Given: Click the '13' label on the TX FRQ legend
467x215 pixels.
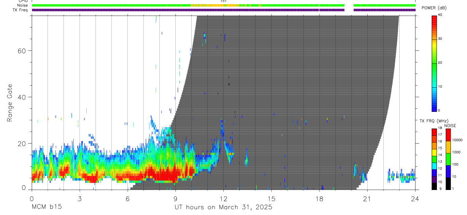Looking at the screenshot, I should pyautogui.click(x=440, y=162).
